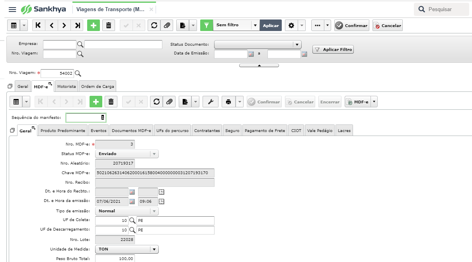Screen dimensions: 472x262
Task: Open the print icon in MDF-e toolbar
Action: 228,102
